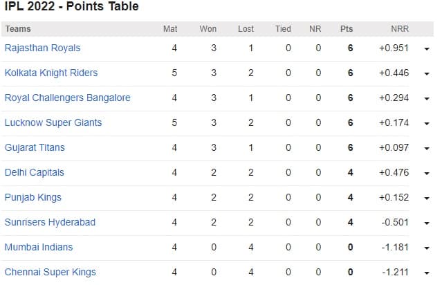
Task: Open the Mumbai Indians team link
Action: point(39,247)
